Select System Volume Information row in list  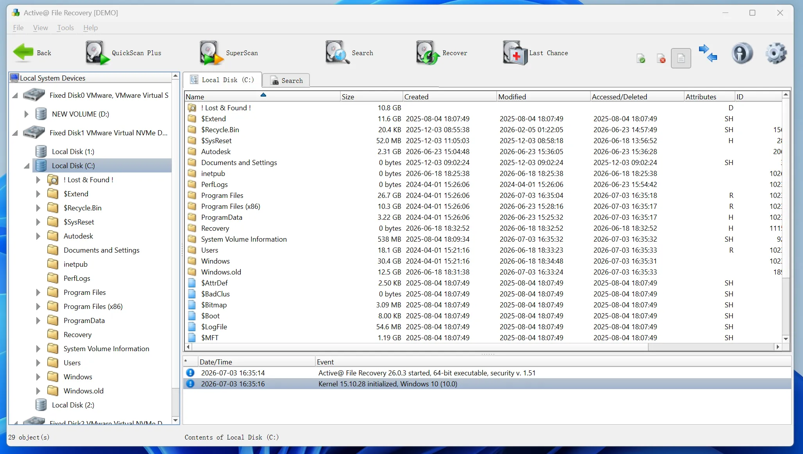[x=483, y=239]
